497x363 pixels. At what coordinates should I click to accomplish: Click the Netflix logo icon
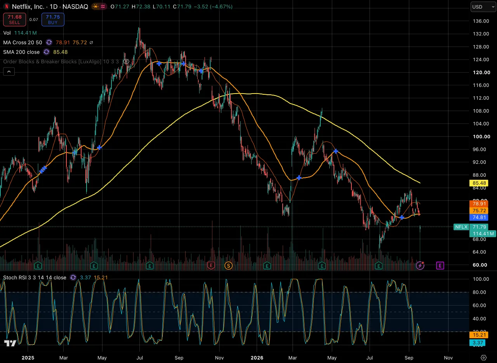7,7
